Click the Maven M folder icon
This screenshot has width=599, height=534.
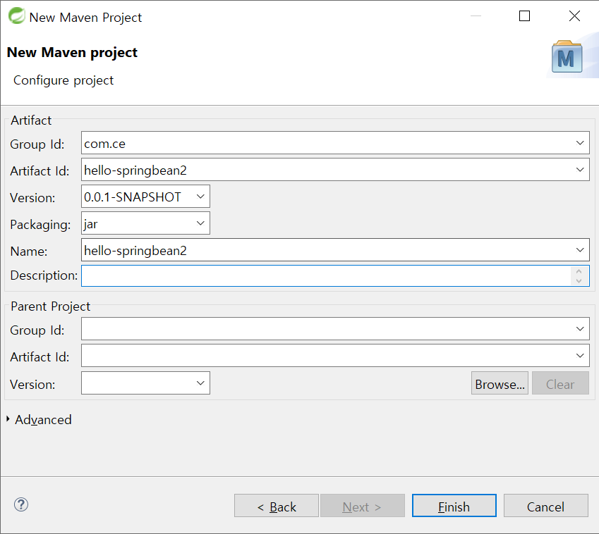pyautogui.click(x=567, y=56)
